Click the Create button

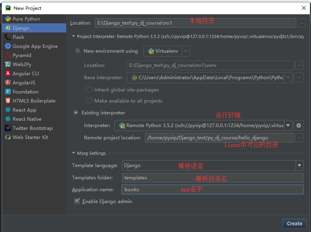click(294, 224)
